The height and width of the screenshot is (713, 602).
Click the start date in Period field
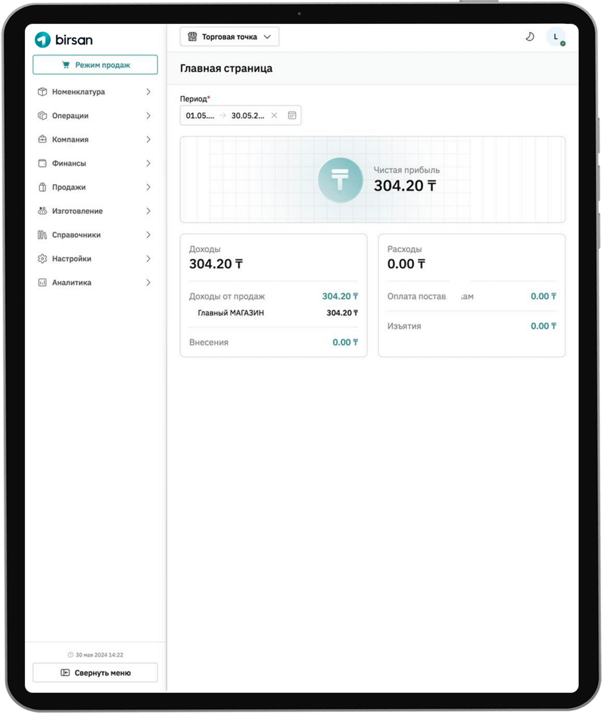click(x=200, y=115)
